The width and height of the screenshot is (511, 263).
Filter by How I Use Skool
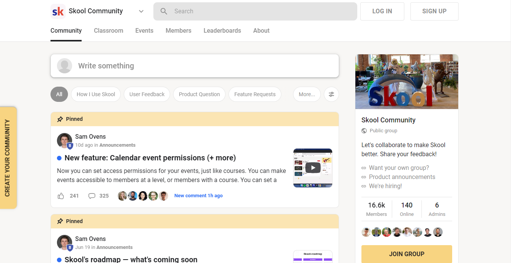96,94
